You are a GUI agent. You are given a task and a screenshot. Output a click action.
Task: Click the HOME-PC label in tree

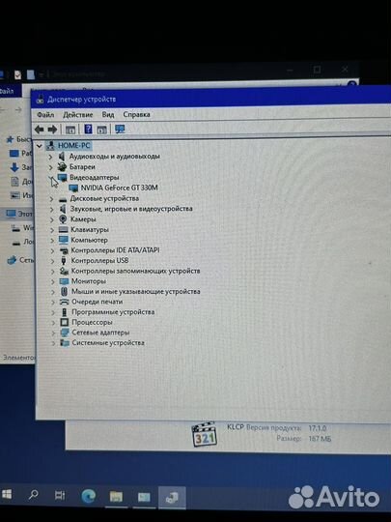point(73,145)
